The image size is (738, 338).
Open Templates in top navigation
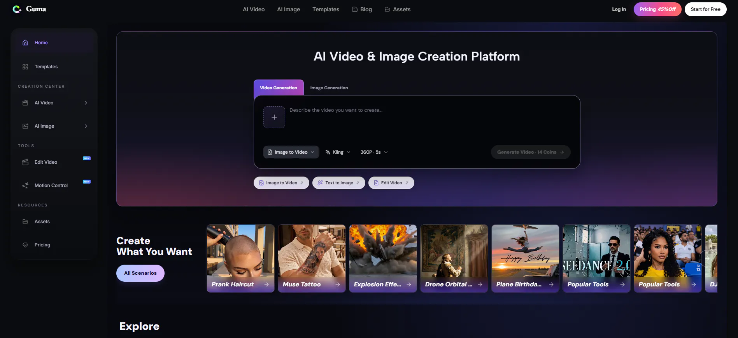click(326, 9)
